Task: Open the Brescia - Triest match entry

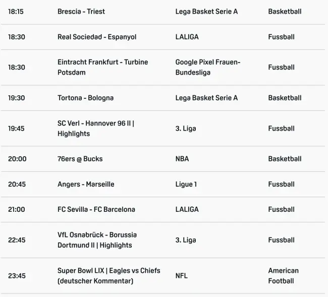Action: [x=81, y=12]
